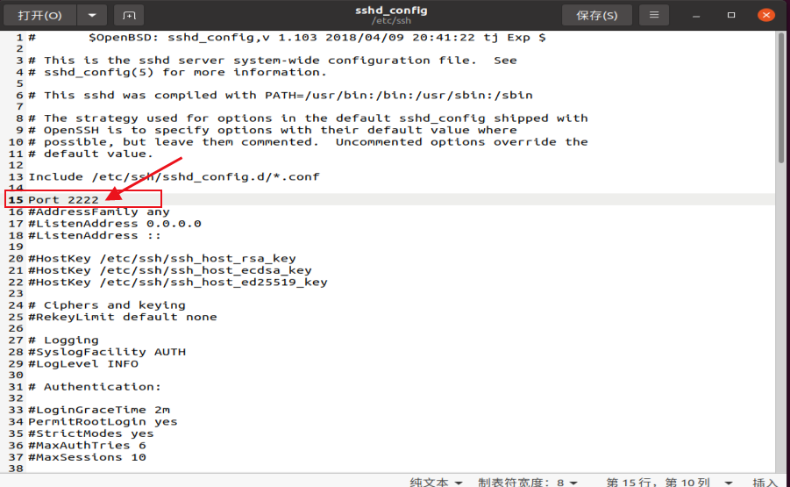The image size is (790, 487).
Task: Close the sshd_config window with the red X
Action: (x=765, y=15)
